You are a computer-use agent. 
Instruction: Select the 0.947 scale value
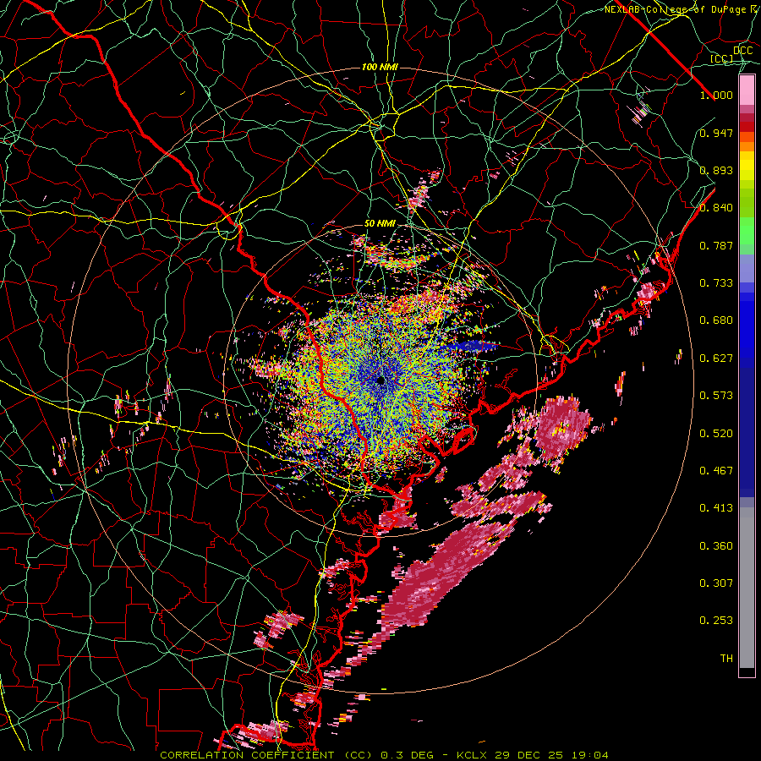(x=716, y=133)
